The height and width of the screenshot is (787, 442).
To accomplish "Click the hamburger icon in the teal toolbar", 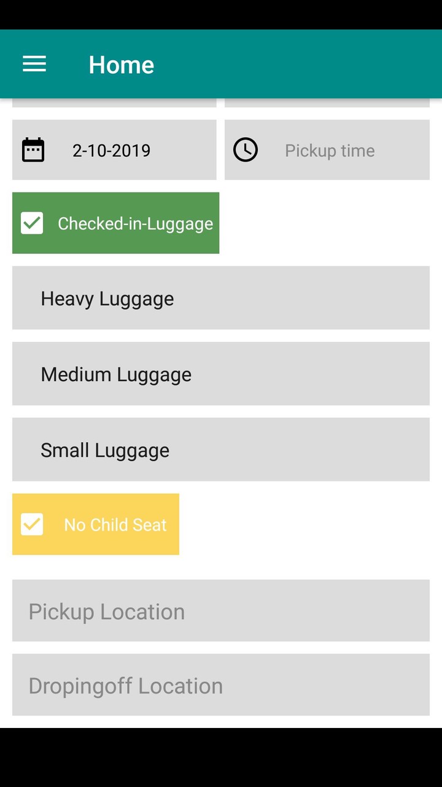I will pos(34,63).
